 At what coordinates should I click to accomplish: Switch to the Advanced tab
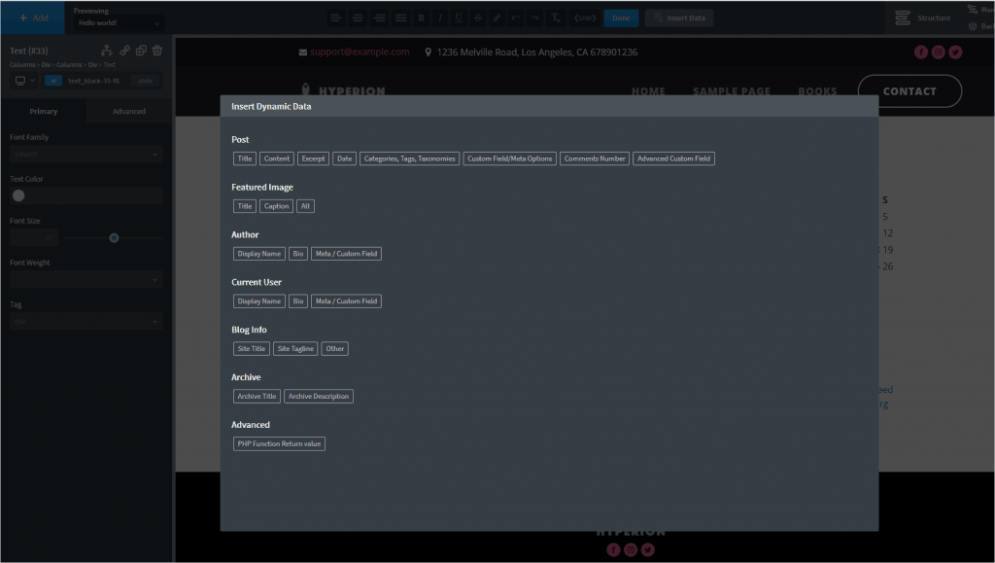(x=128, y=112)
